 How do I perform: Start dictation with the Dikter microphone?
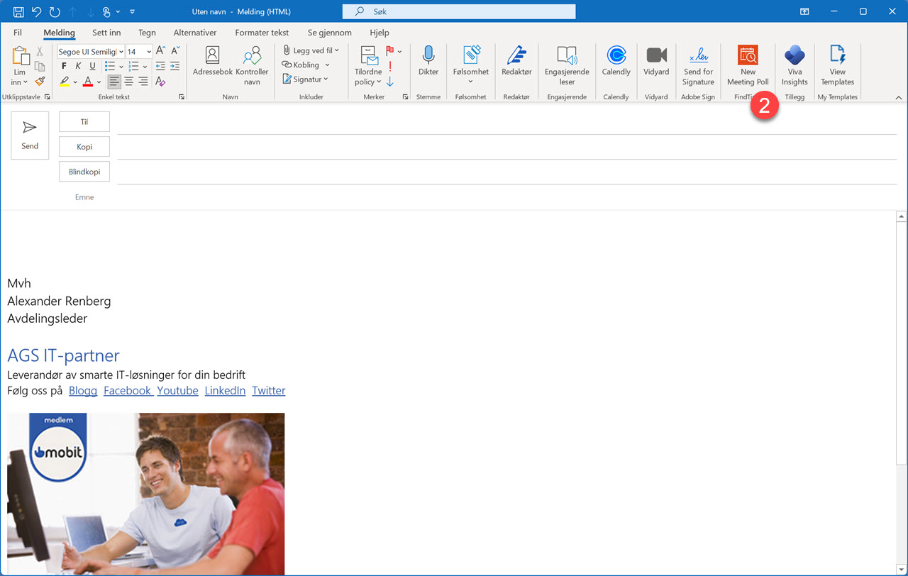428,64
